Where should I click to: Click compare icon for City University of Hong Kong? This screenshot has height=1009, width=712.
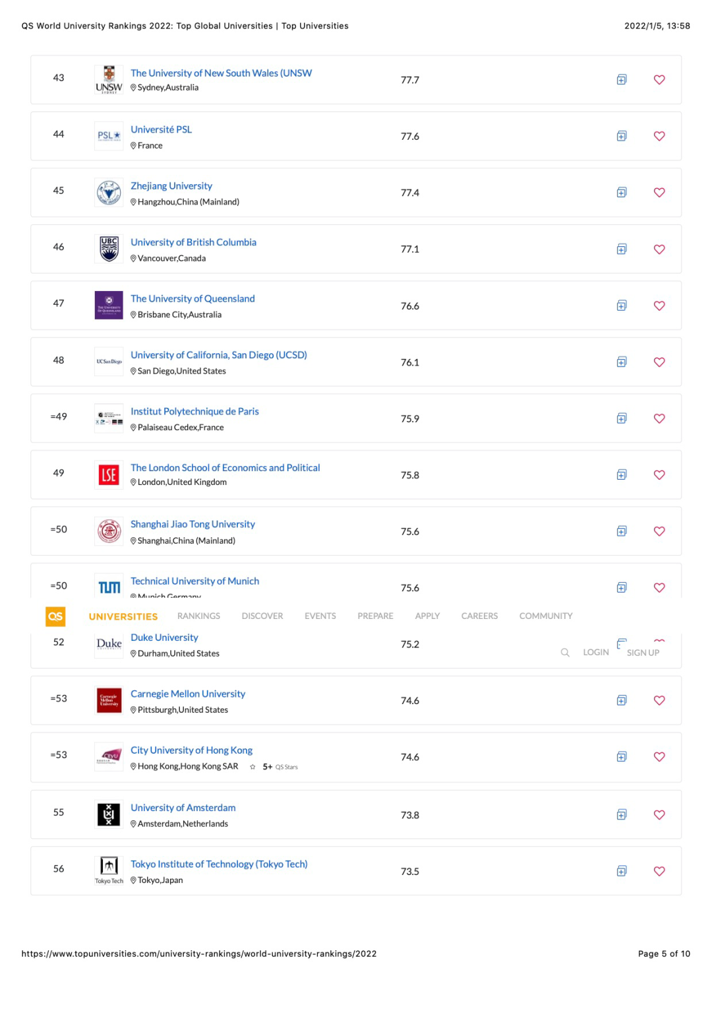click(622, 757)
